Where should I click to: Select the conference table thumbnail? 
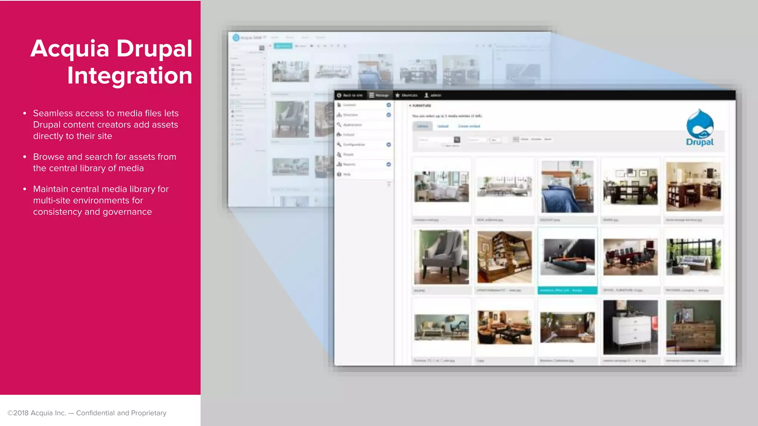(x=630, y=257)
